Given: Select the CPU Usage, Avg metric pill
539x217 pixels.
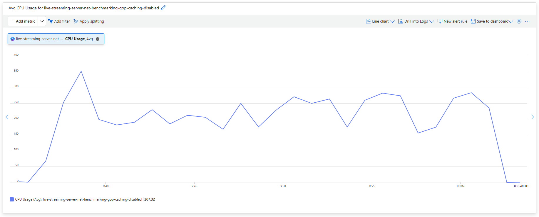Looking at the screenshot, I should coord(56,39).
